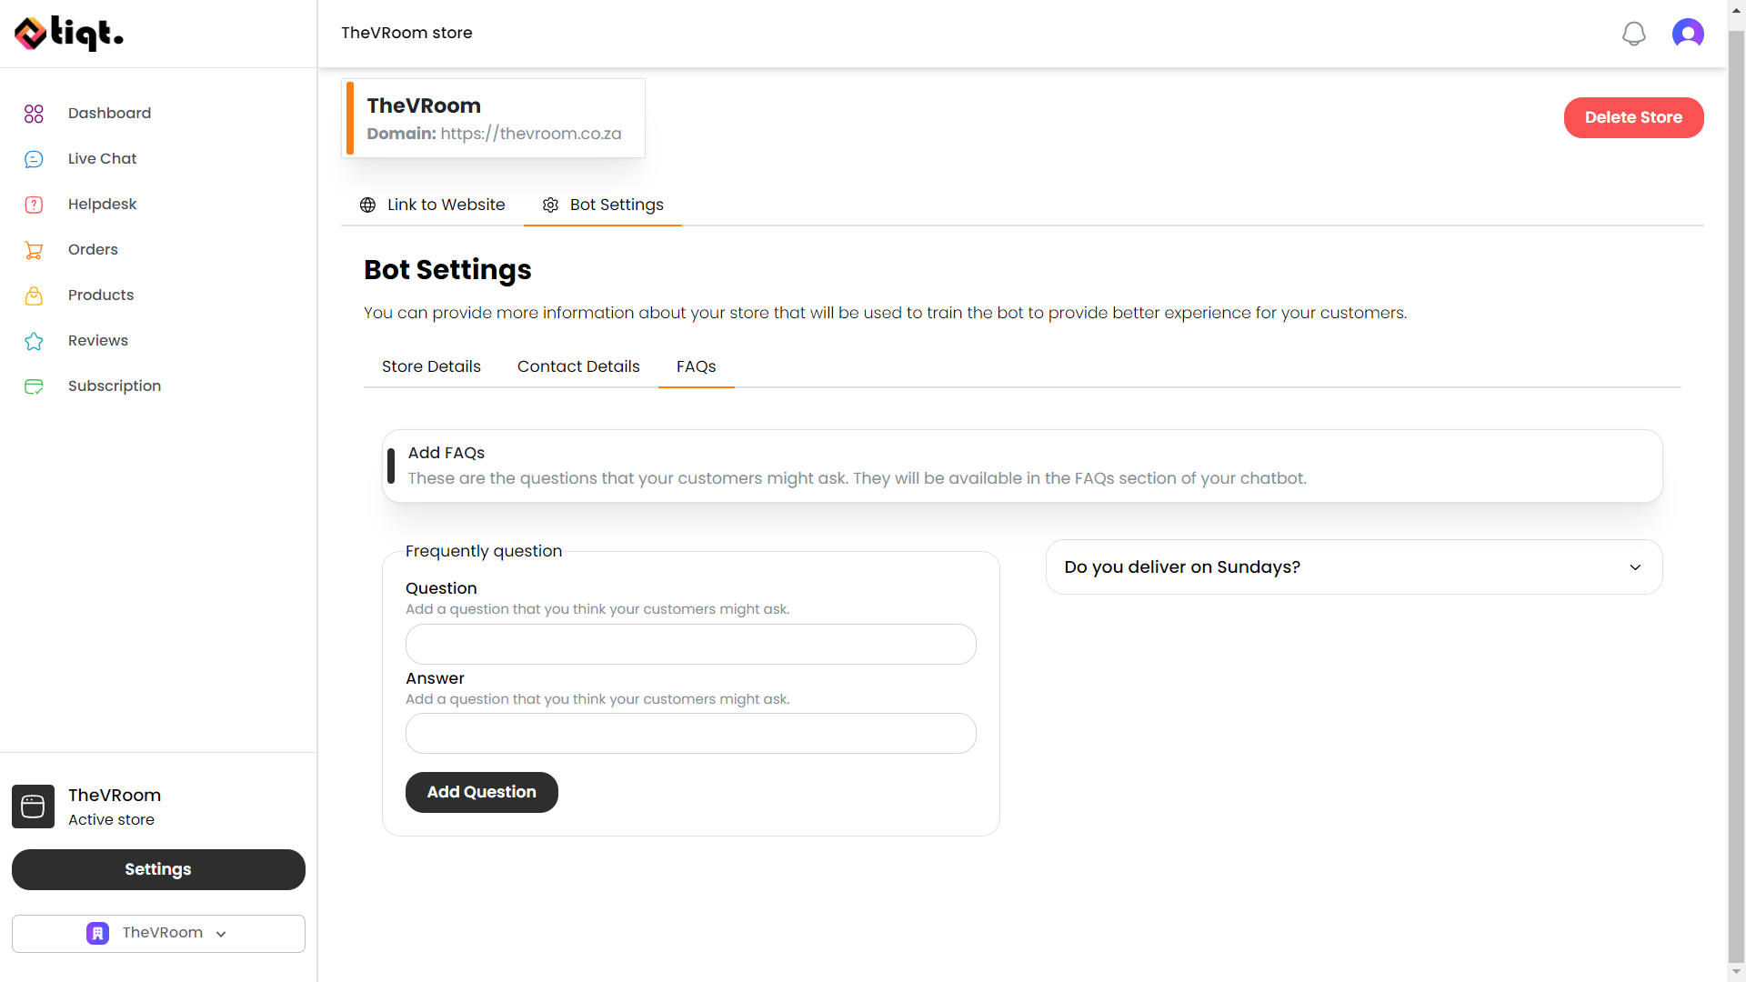Open the notifications bell icon
The width and height of the screenshot is (1746, 982).
coord(1633,34)
